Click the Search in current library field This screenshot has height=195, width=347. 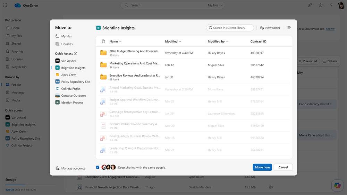(x=230, y=28)
